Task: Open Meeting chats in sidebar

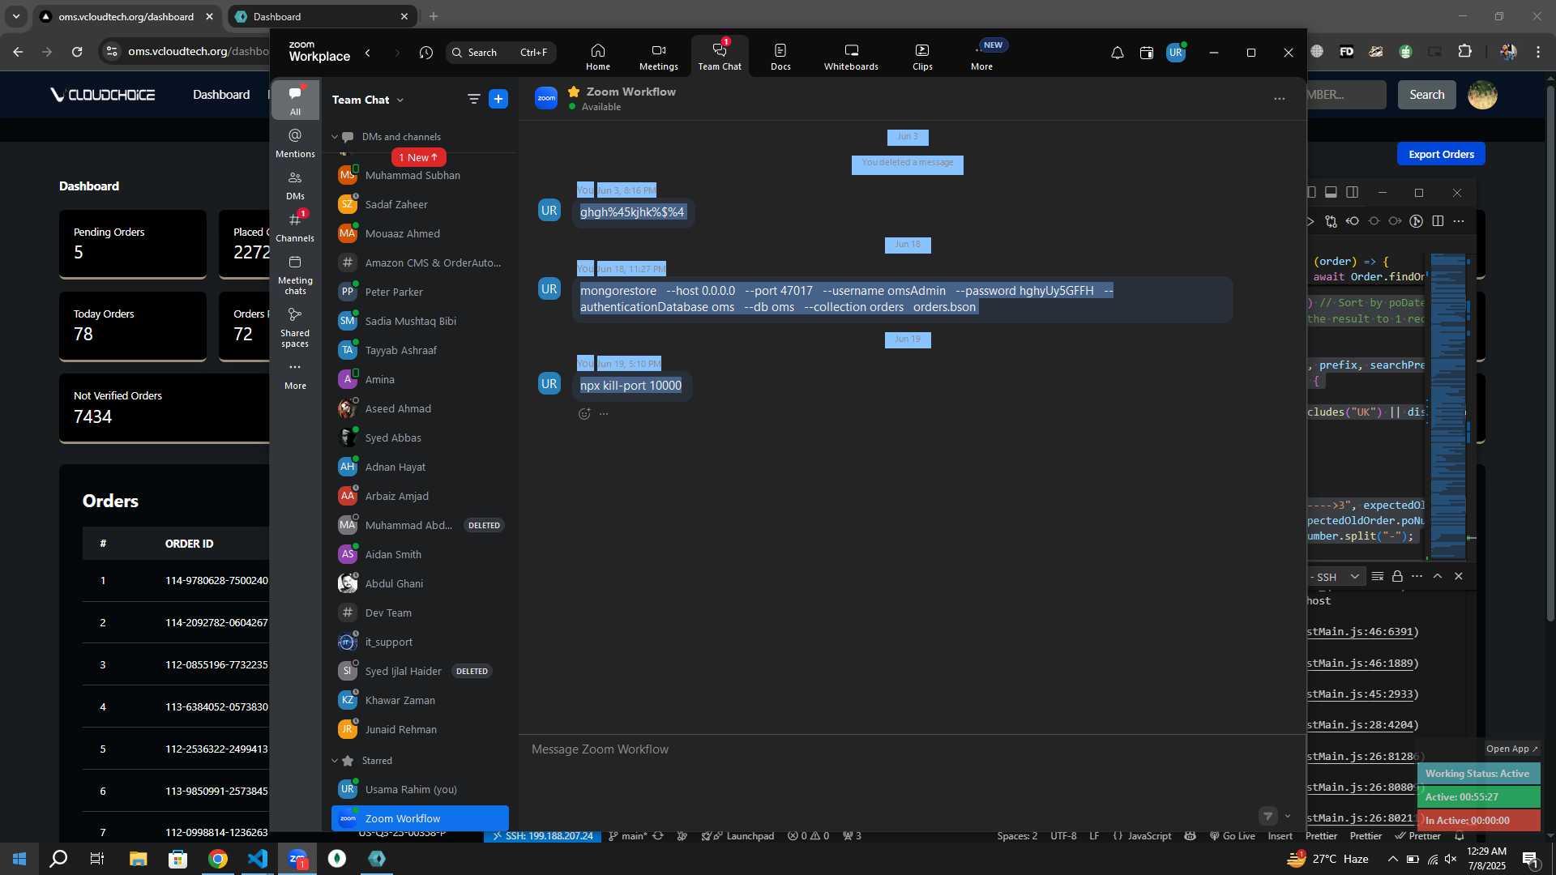Action: (295, 275)
